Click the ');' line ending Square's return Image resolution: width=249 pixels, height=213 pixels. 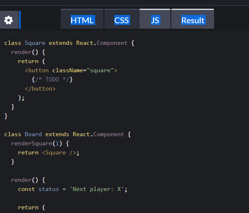pos(21,98)
